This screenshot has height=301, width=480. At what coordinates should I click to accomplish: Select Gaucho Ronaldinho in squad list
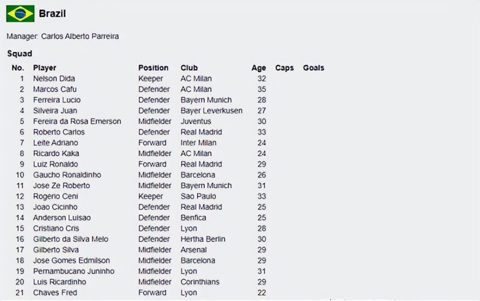(67, 175)
